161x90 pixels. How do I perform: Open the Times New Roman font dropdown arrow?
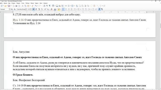pos(26,9)
